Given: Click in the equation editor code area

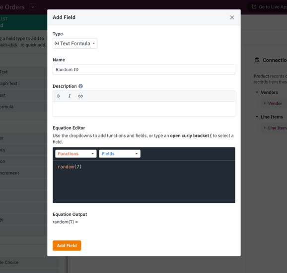Looking at the screenshot, I should coord(144,182).
